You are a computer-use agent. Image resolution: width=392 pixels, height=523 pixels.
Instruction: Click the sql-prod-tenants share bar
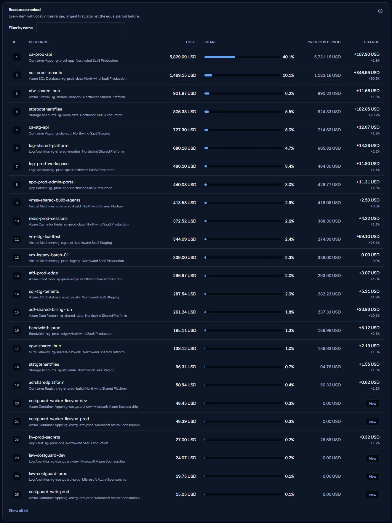(x=242, y=75)
